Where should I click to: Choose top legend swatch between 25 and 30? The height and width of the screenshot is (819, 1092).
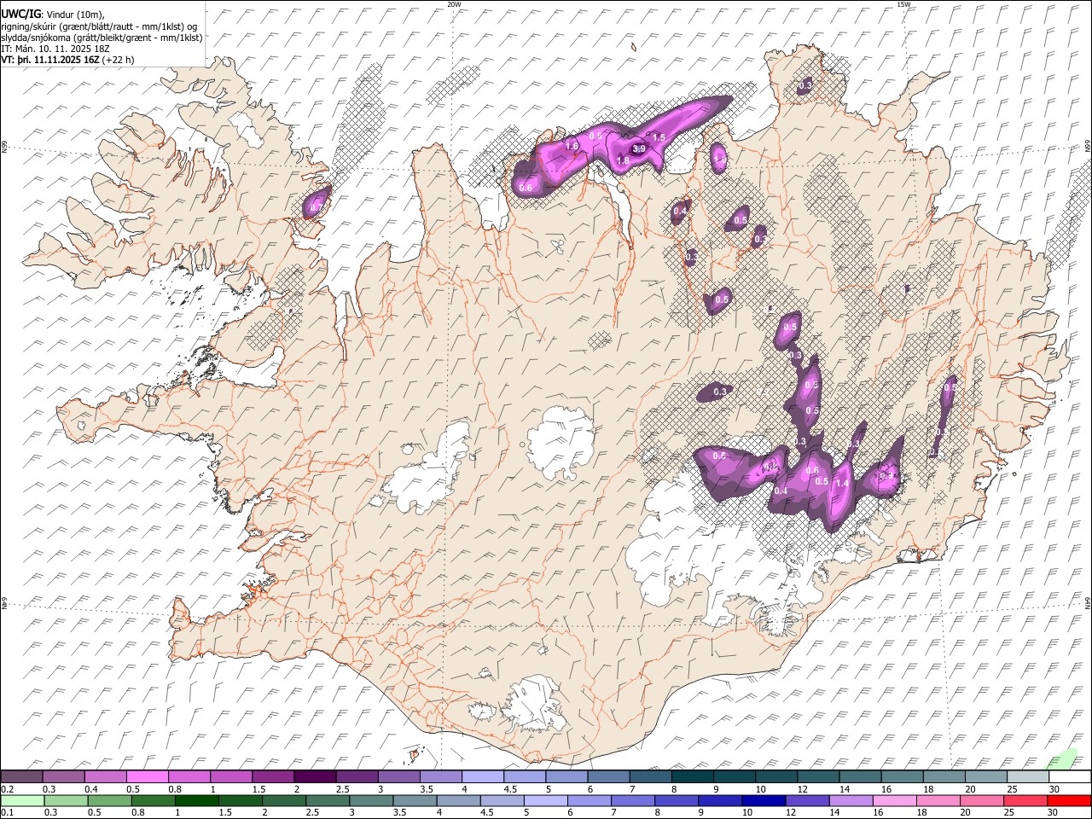pos(1027,776)
